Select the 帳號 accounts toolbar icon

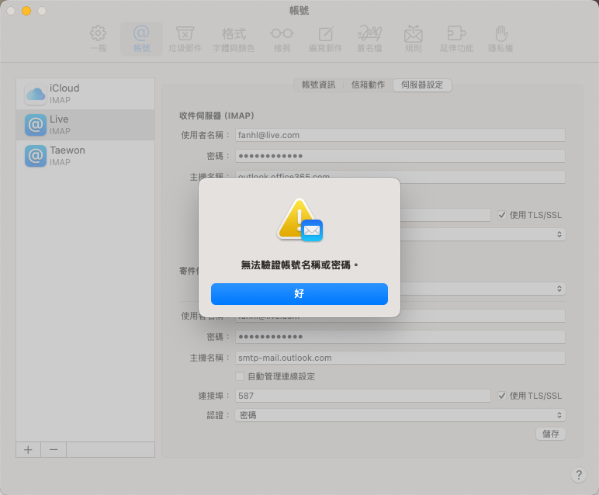(141, 39)
